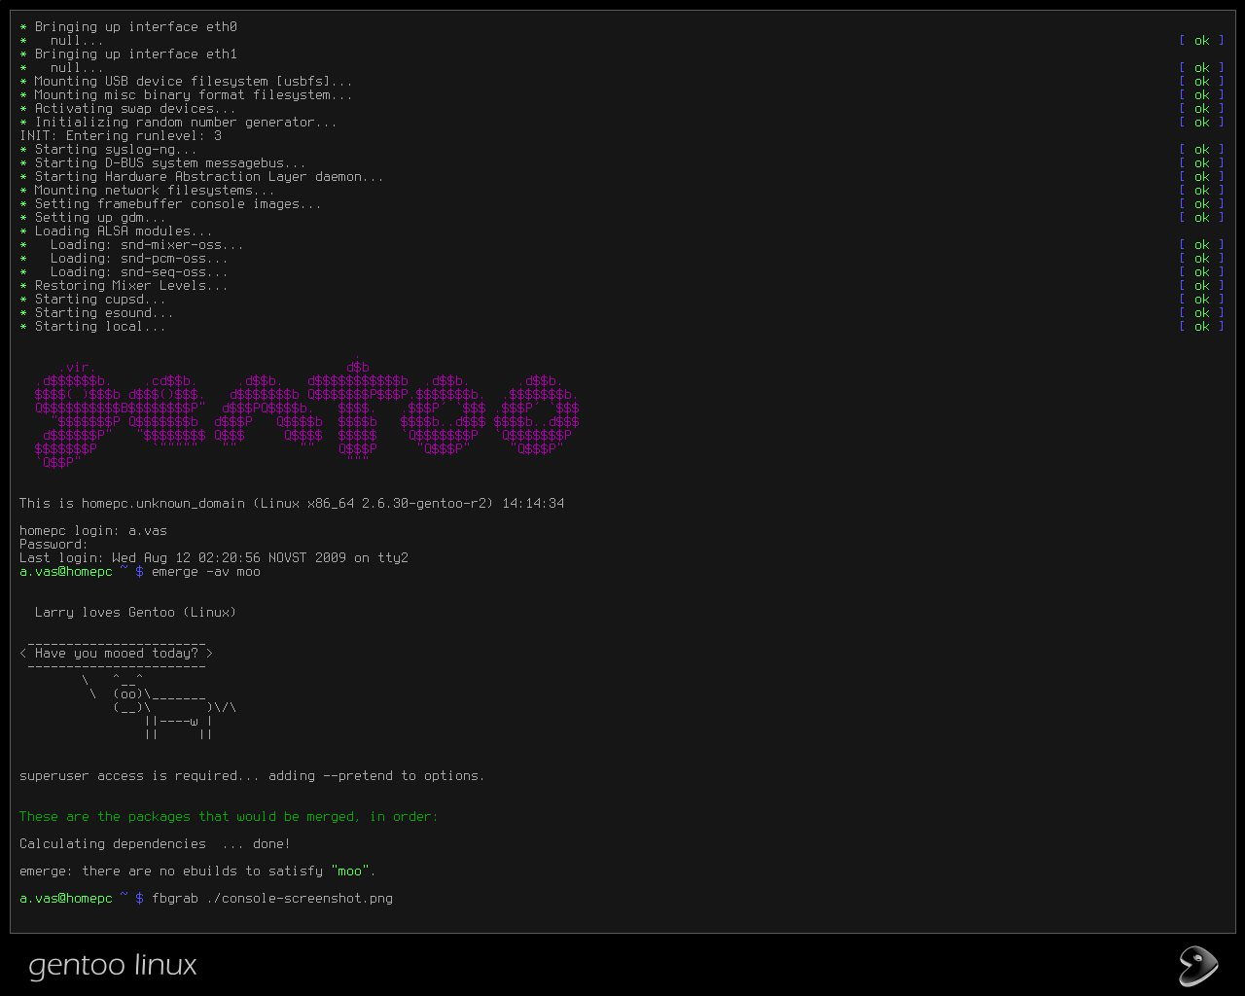
Task: Click the ASCII cow drawing
Action: click(x=160, y=707)
